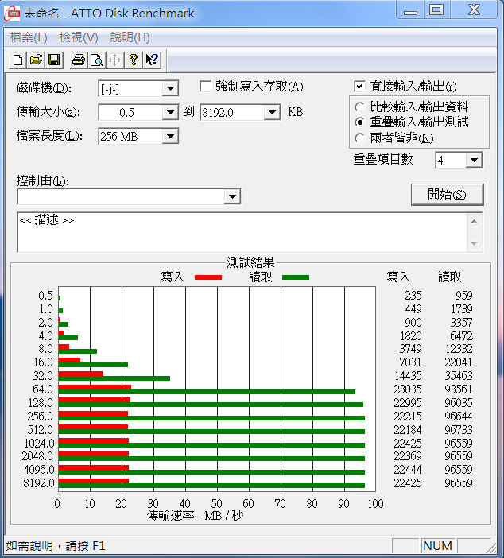Screen dimensions: 504x558
Task: Toggle the 強制寫入存取 checkbox
Action: click(205, 87)
